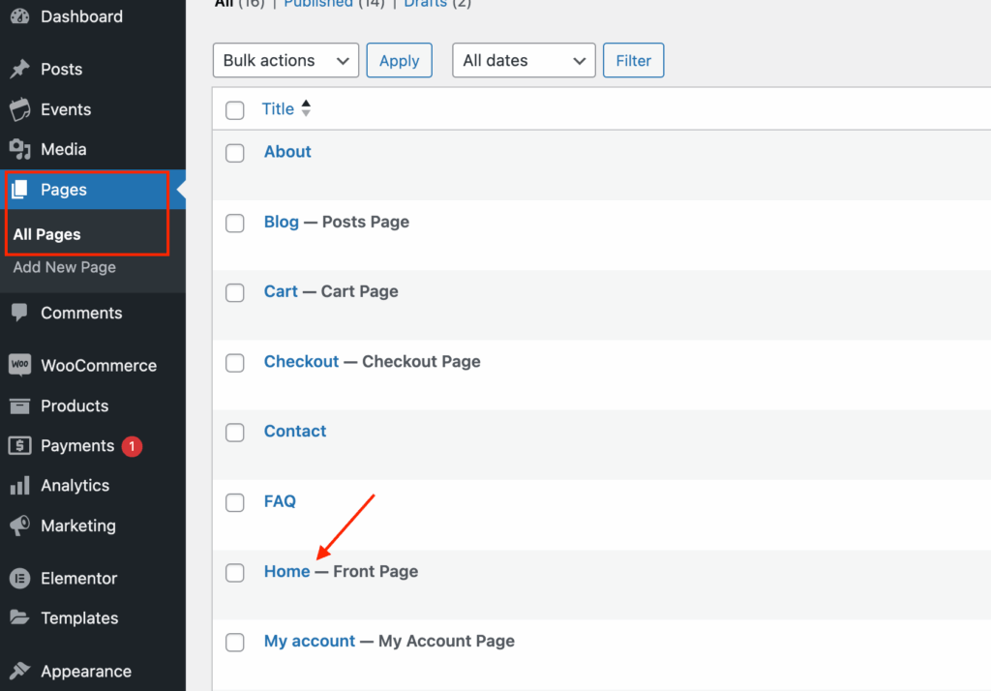Click the Marketing megaphone icon

coord(19,526)
